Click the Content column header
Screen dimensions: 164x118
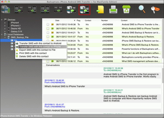click(124, 20)
